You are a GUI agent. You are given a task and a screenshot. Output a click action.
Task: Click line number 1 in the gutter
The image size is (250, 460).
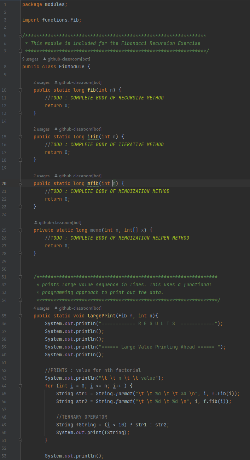click(x=5, y=4)
